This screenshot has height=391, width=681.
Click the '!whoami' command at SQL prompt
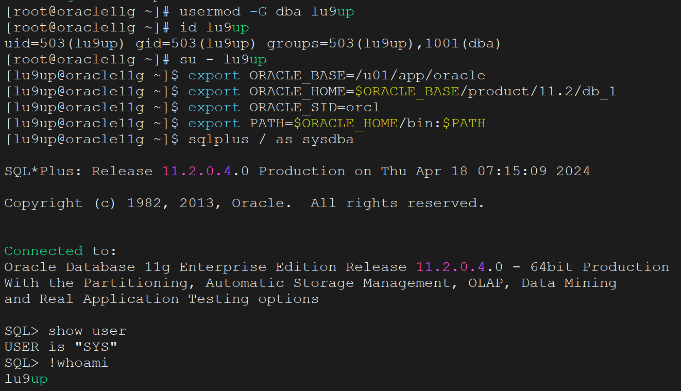(78, 363)
